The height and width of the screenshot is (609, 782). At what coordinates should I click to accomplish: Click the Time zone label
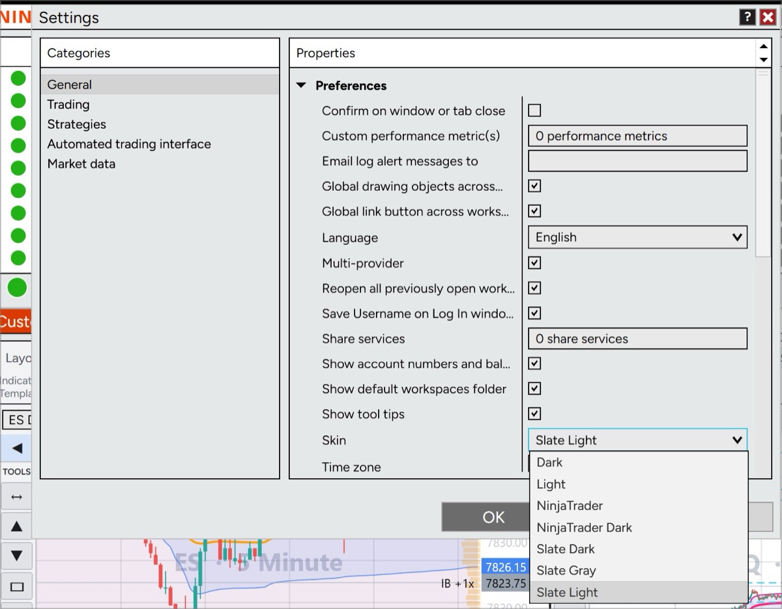(x=351, y=467)
